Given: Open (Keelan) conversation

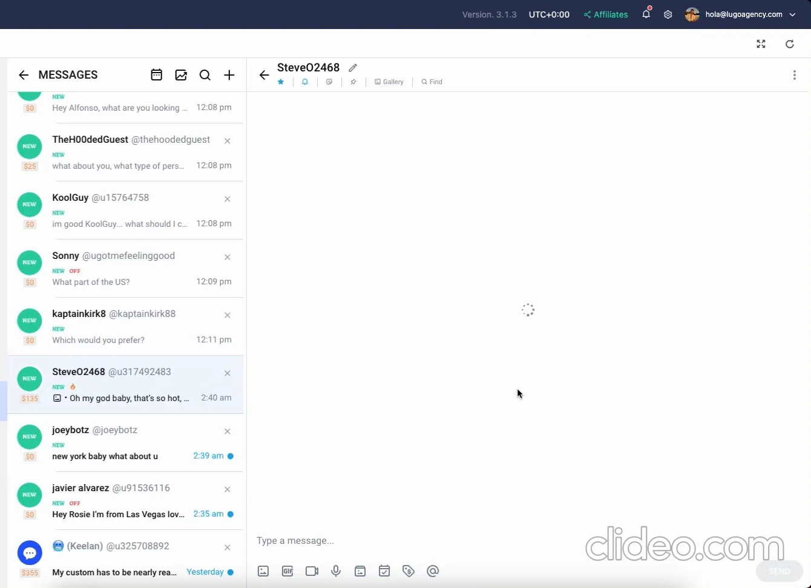Looking at the screenshot, I should [x=125, y=559].
